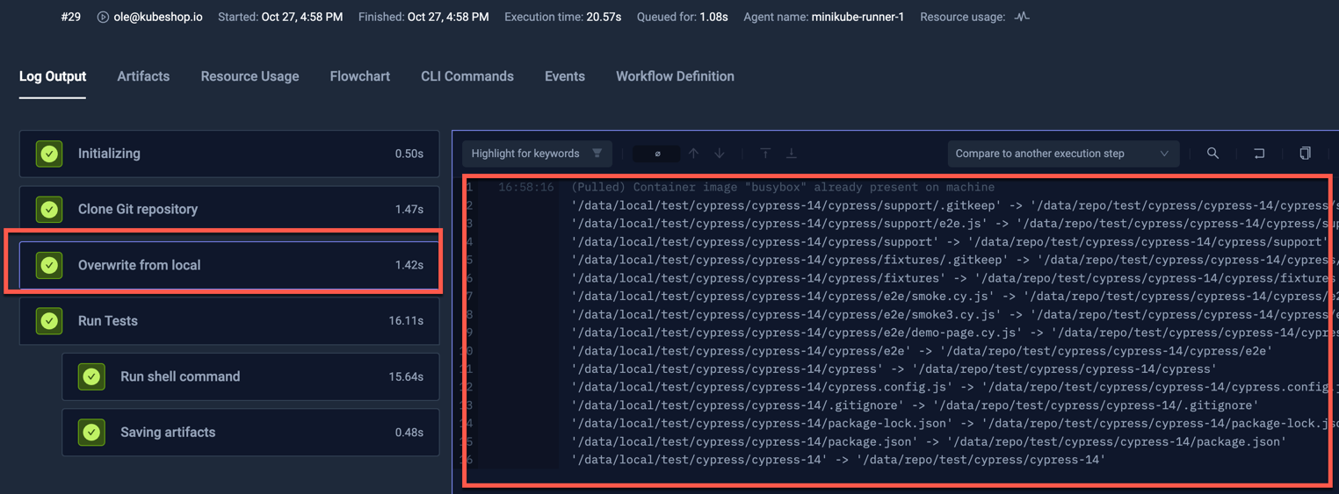Open the Flowchart tab
Screen dimensions: 1339x494
tap(359, 76)
